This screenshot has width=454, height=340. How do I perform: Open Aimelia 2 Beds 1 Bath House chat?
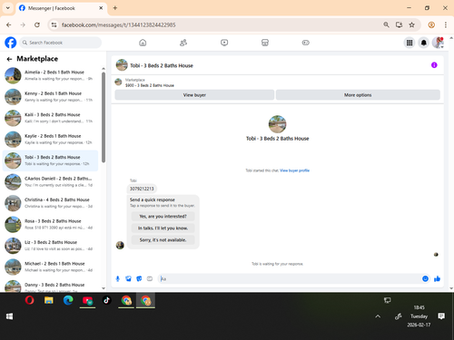click(50, 75)
